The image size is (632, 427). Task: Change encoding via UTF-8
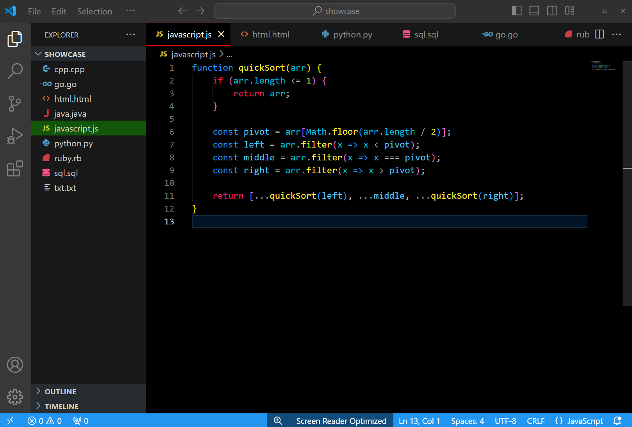[x=505, y=421]
